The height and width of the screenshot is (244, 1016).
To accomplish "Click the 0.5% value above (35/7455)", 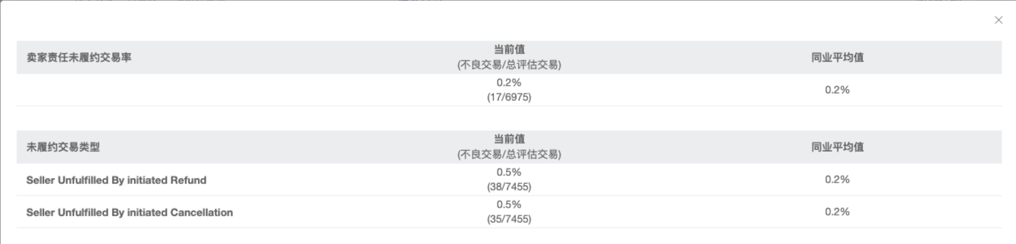I will [509, 205].
